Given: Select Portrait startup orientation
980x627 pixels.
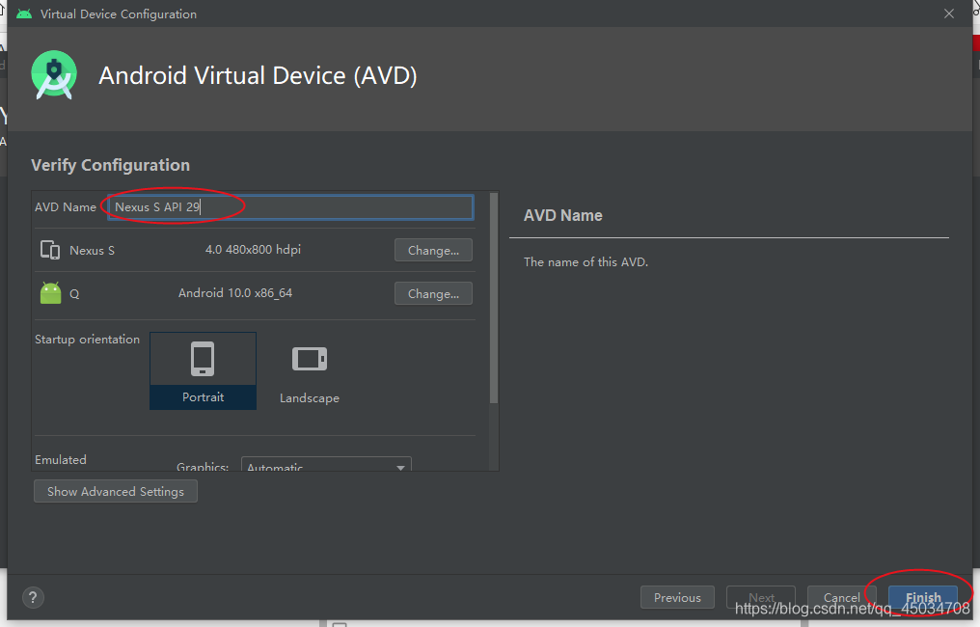Looking at the screenshot, I should tap(203, 370).
